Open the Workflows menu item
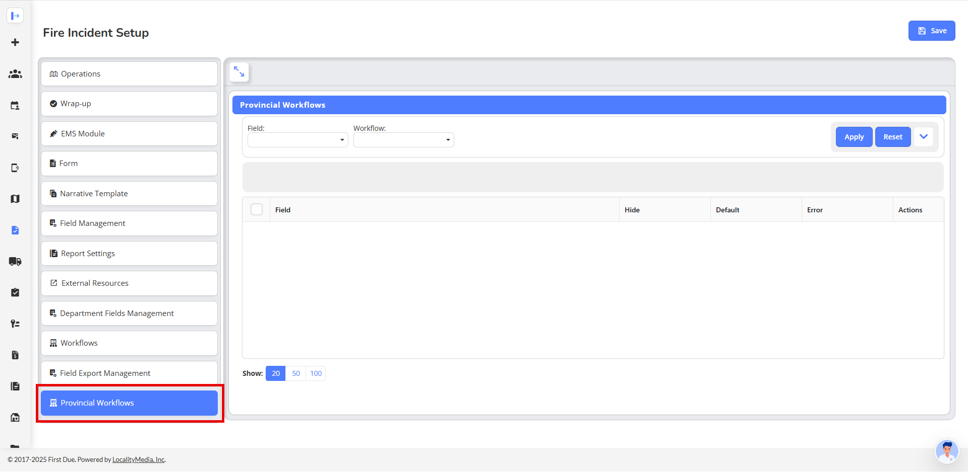Viewport: 968px width, 472px height. tap(129, 343)
